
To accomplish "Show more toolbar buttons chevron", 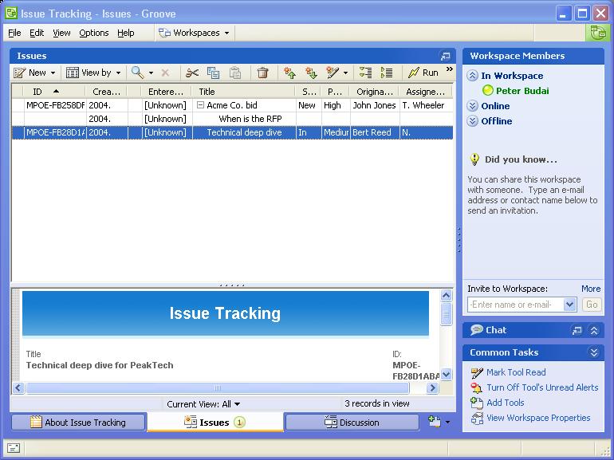I will [x=449, y=69].
